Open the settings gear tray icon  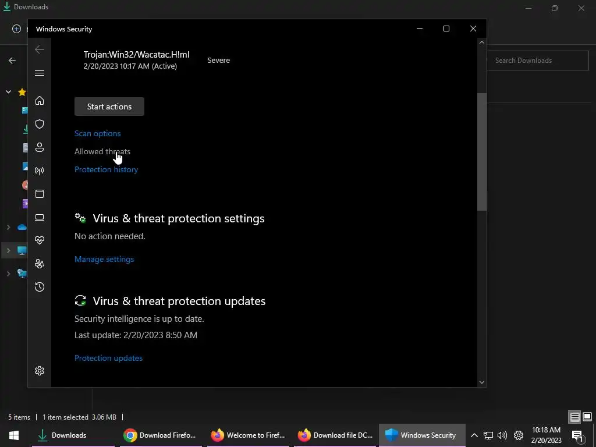point(519,435)
